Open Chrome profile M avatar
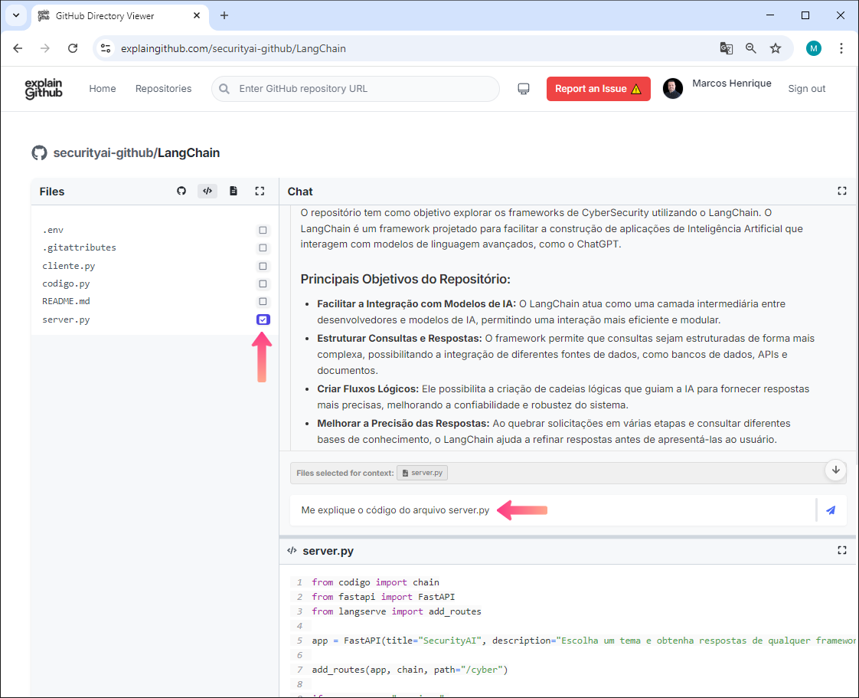 pos(814,48)
